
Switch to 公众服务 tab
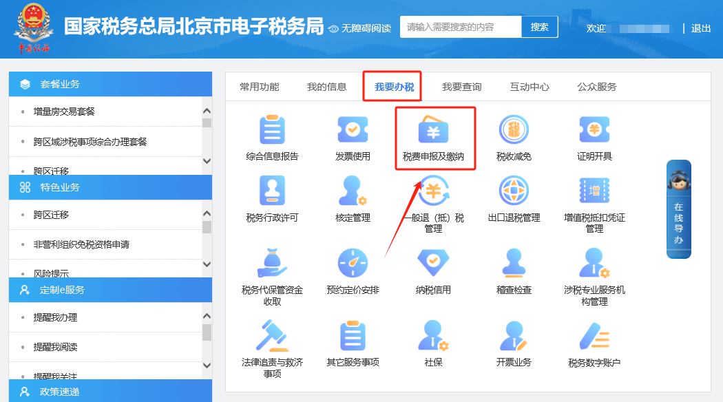pos(597,87)
